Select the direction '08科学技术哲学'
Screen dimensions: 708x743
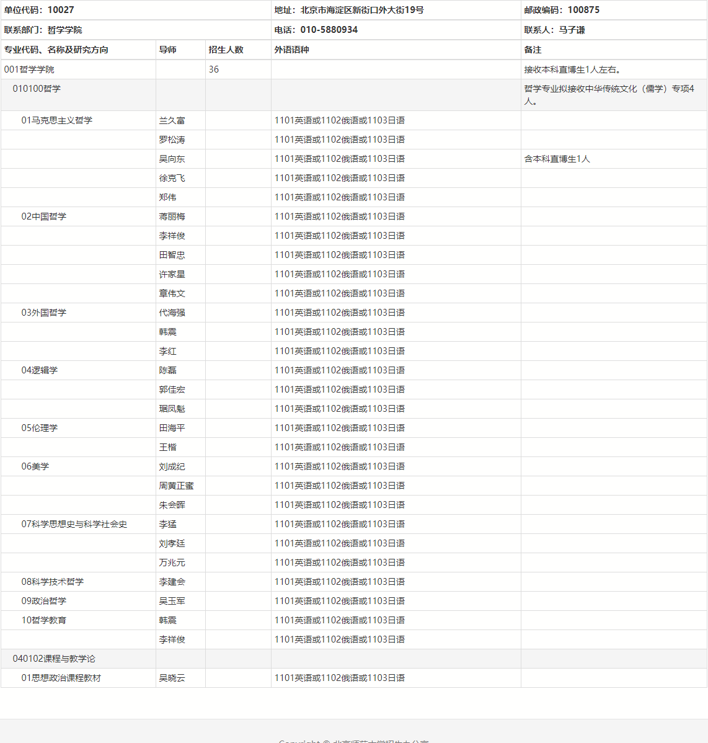(52, 582)
